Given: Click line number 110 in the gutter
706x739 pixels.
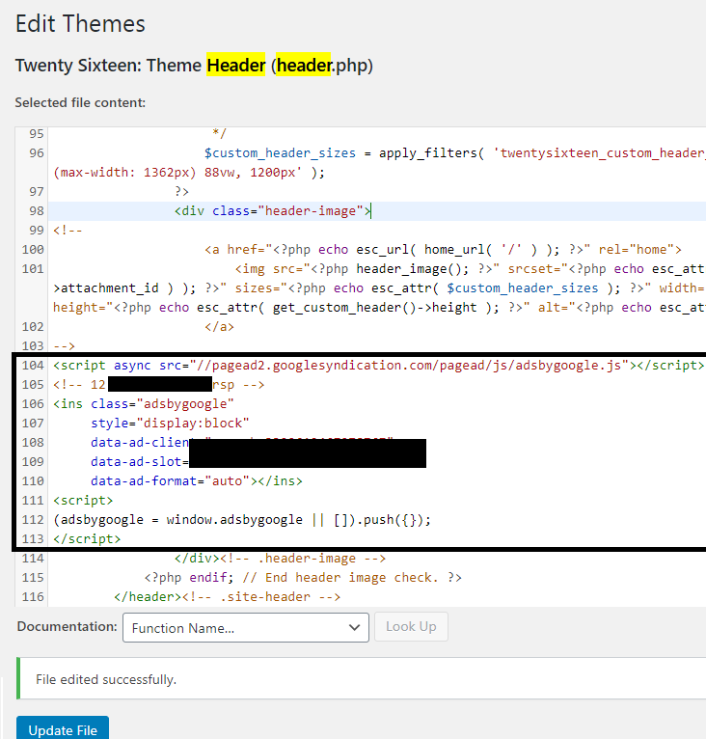Looking at the screenshot, I should click(x=33, y=481).
